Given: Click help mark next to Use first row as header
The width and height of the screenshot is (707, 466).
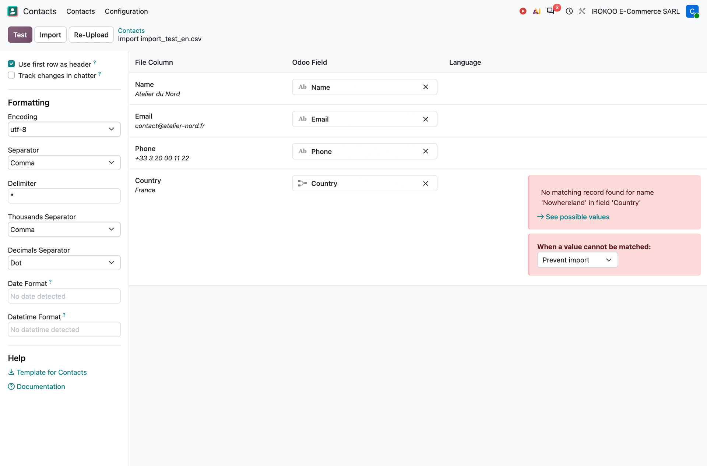Looking at the screenshot, I should tap(95, 63).
